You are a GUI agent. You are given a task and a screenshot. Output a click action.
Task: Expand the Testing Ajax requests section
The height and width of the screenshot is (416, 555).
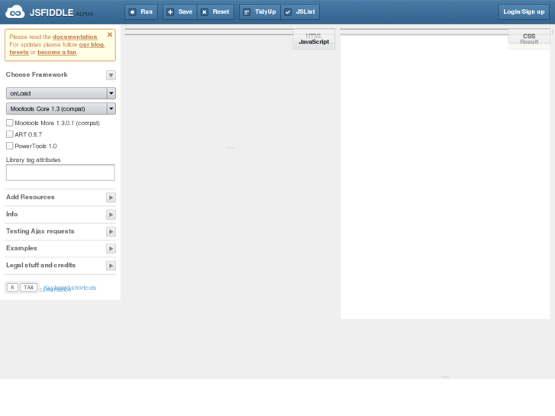pyautogui.click(x=111, y=231)
